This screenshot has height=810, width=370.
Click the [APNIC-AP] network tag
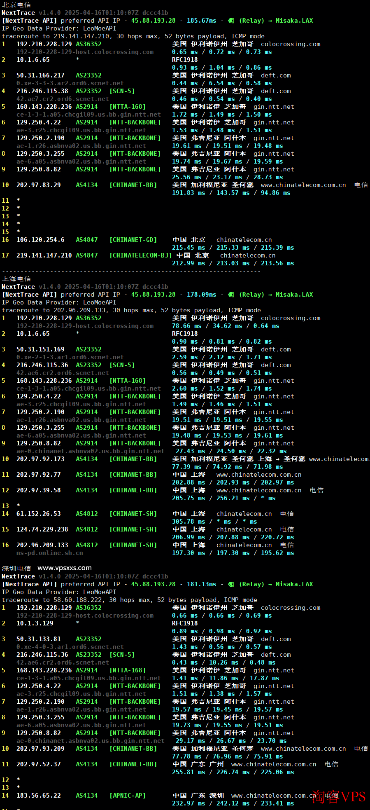(128, 796)
